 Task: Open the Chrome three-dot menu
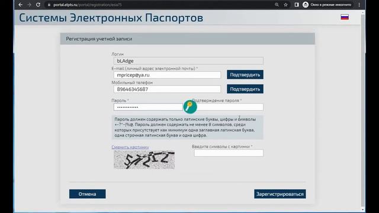[x=359, y=5]
